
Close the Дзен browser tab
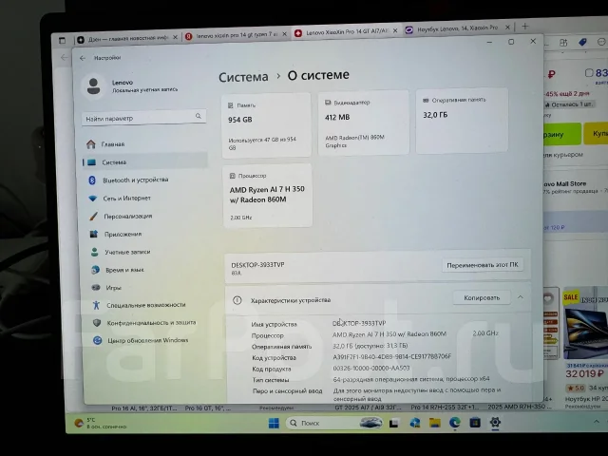coord(175,37)
